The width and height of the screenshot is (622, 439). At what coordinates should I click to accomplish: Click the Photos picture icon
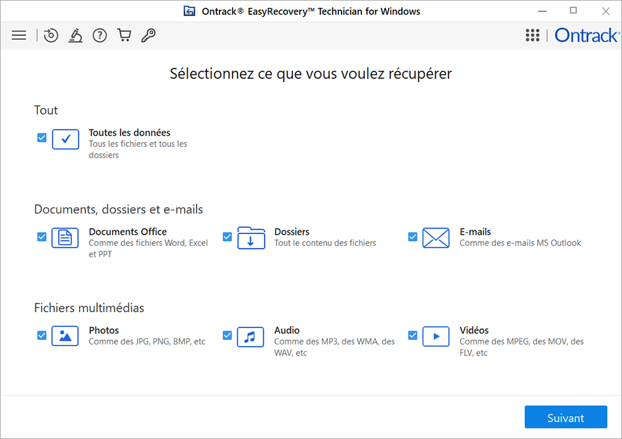[65, 336]
